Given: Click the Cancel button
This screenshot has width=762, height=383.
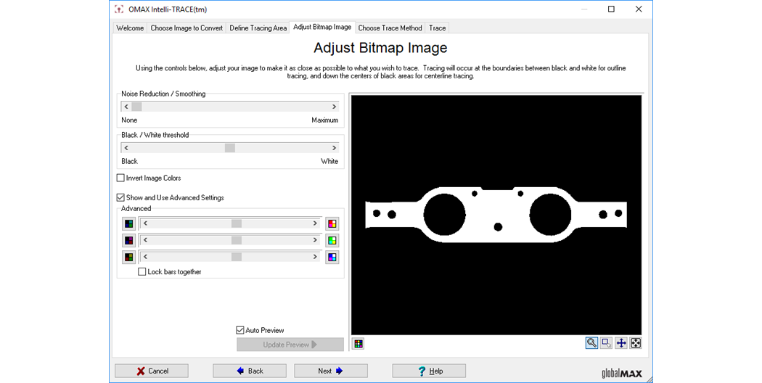Looking at the screenshot, I should (x=152, y=371).
